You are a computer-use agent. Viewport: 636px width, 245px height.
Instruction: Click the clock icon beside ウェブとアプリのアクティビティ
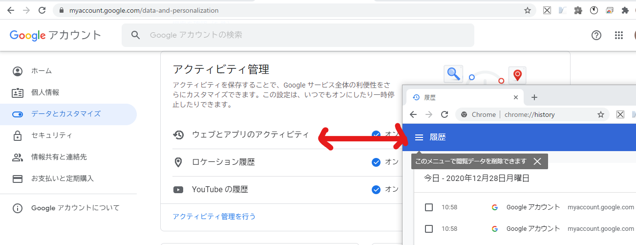(x=178, y=134)
